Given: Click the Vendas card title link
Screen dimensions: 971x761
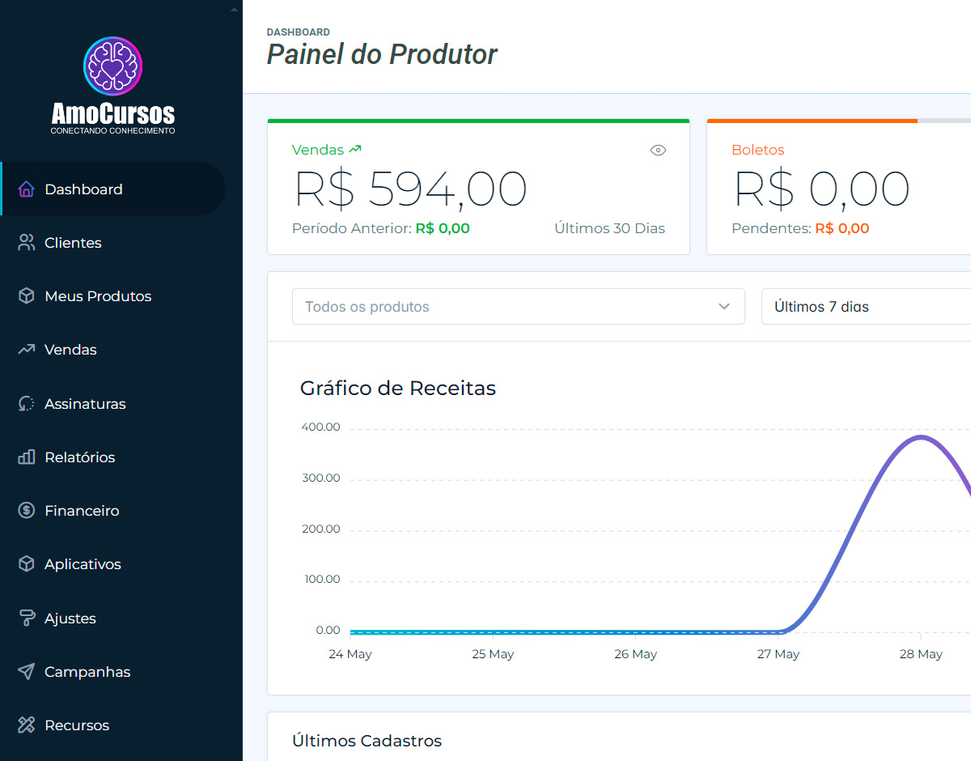Looking at the screenshot, I should tap(318, 150).
